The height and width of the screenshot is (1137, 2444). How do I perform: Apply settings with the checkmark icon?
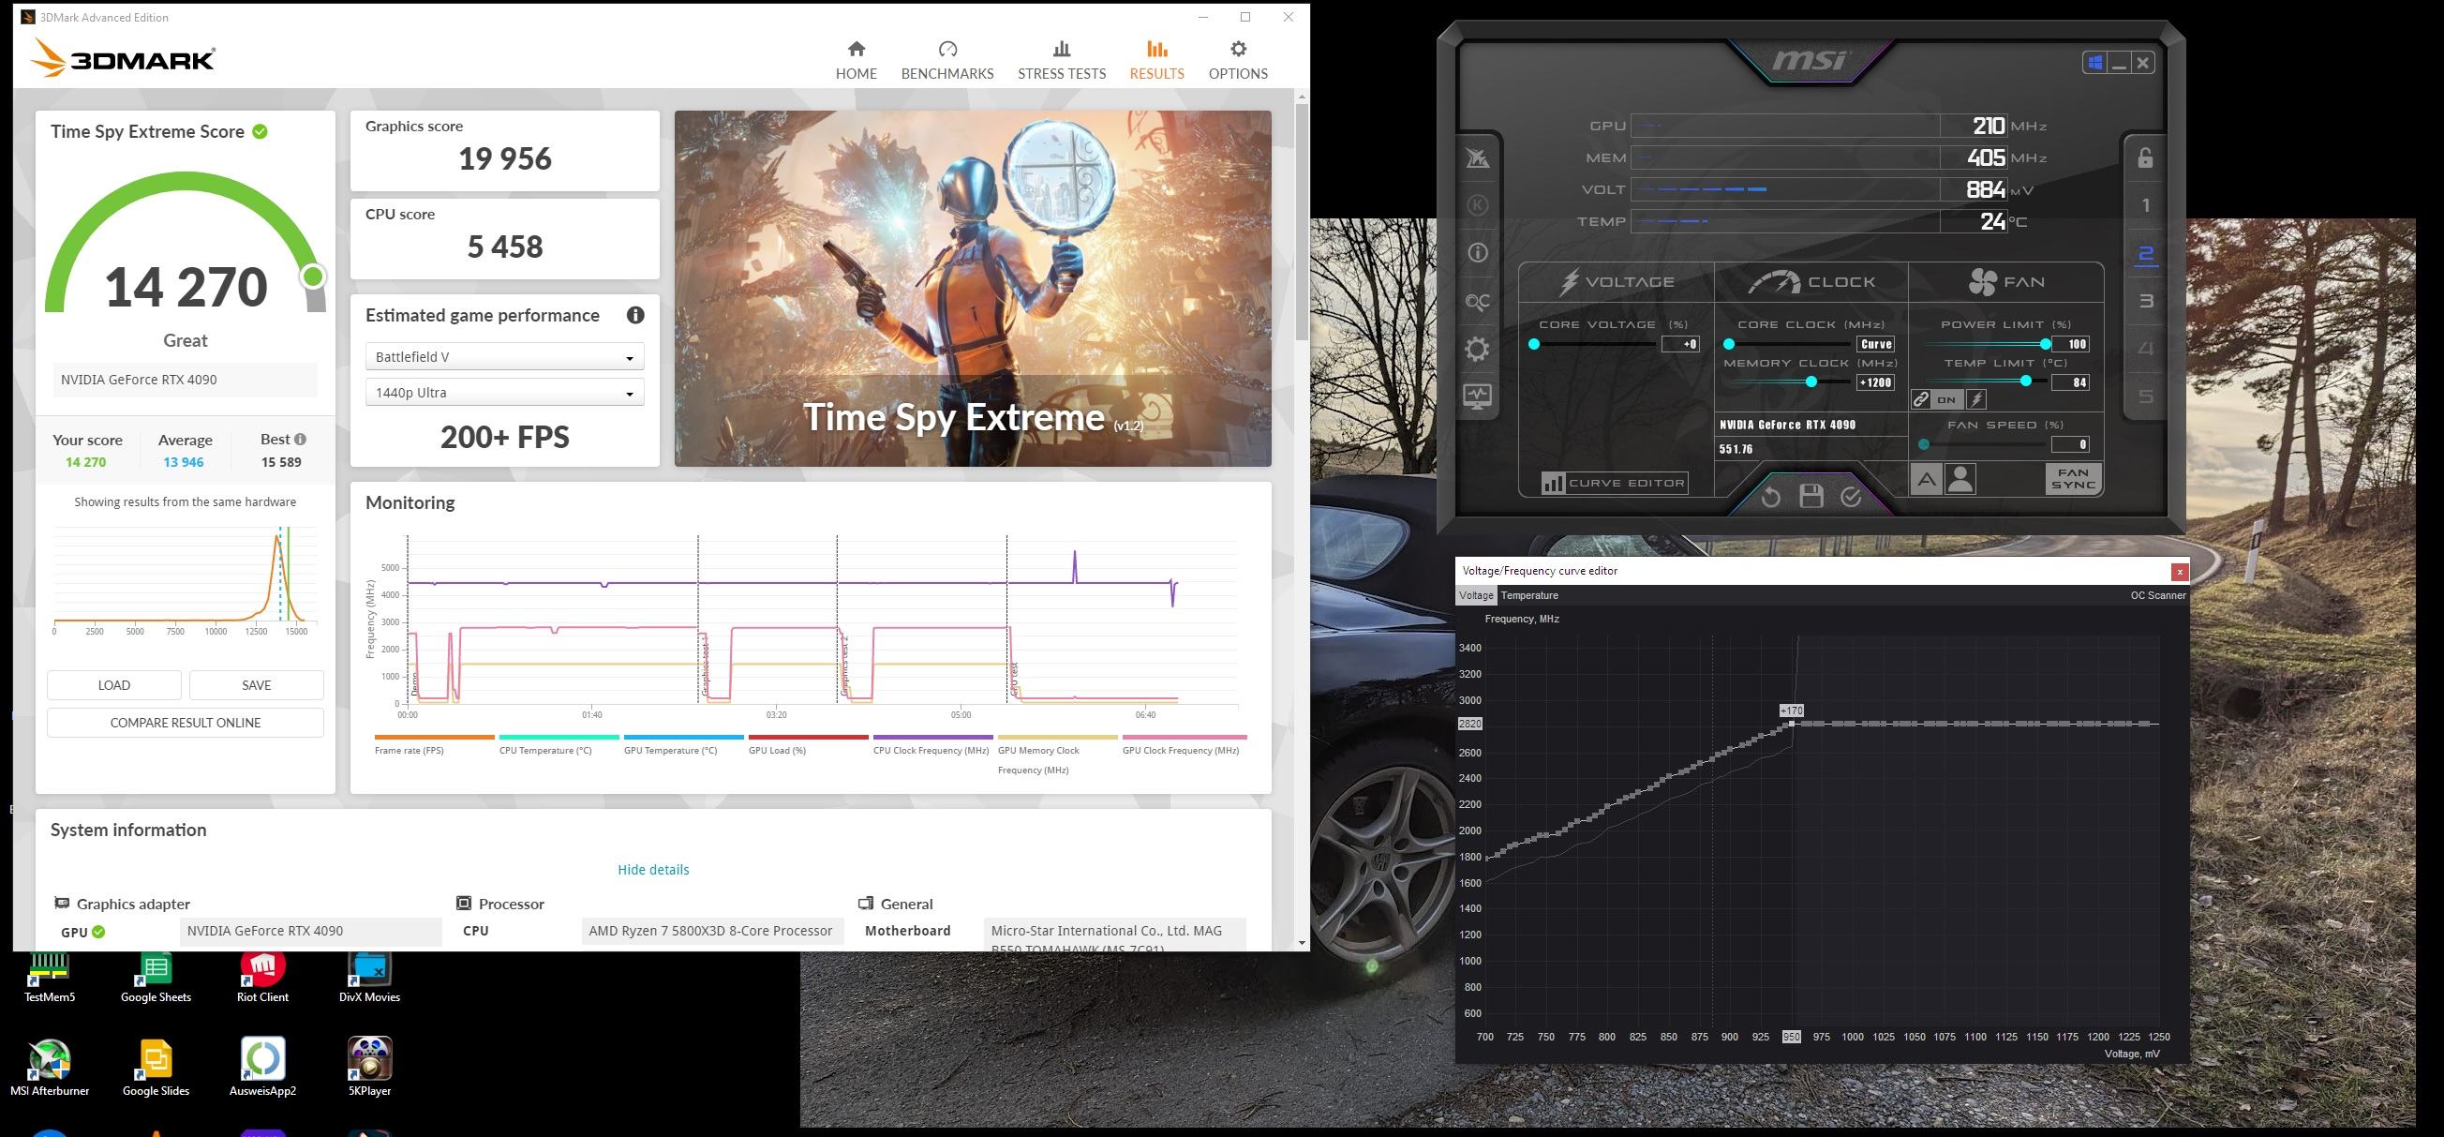click(x=1851, y=497)
